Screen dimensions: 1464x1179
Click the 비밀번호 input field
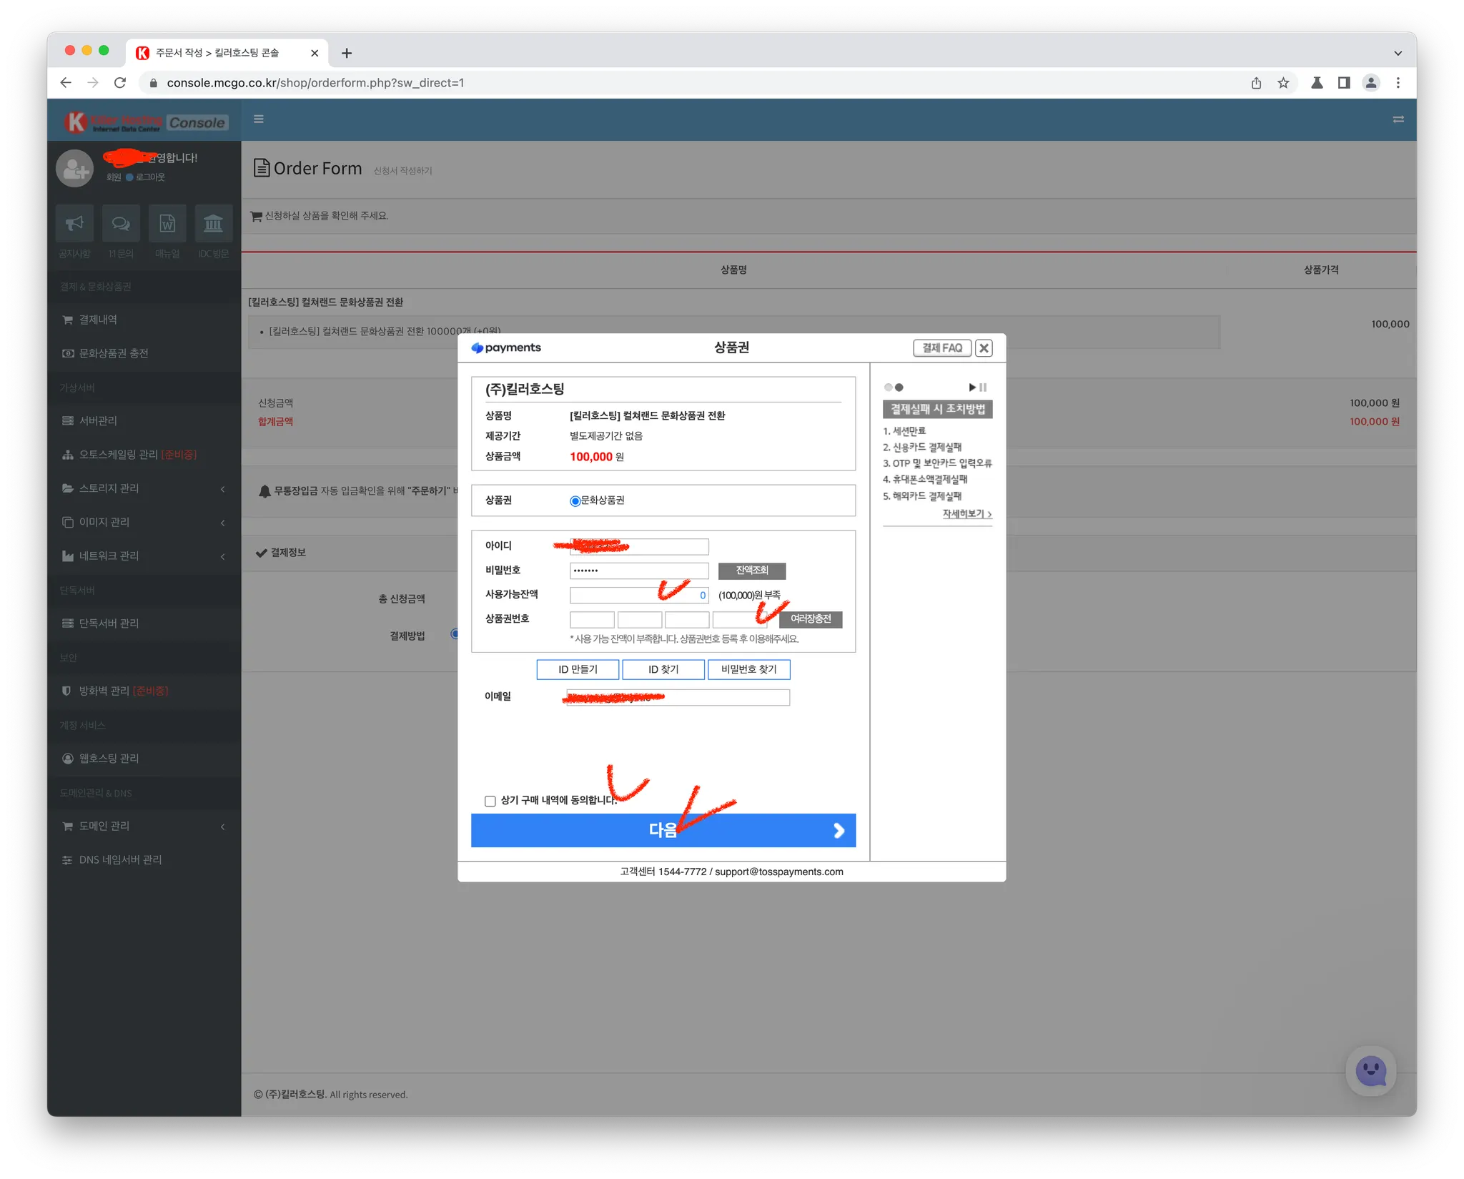[638, 571]
